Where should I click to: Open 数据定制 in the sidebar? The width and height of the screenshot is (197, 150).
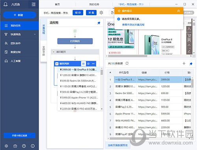pos(15,52)
